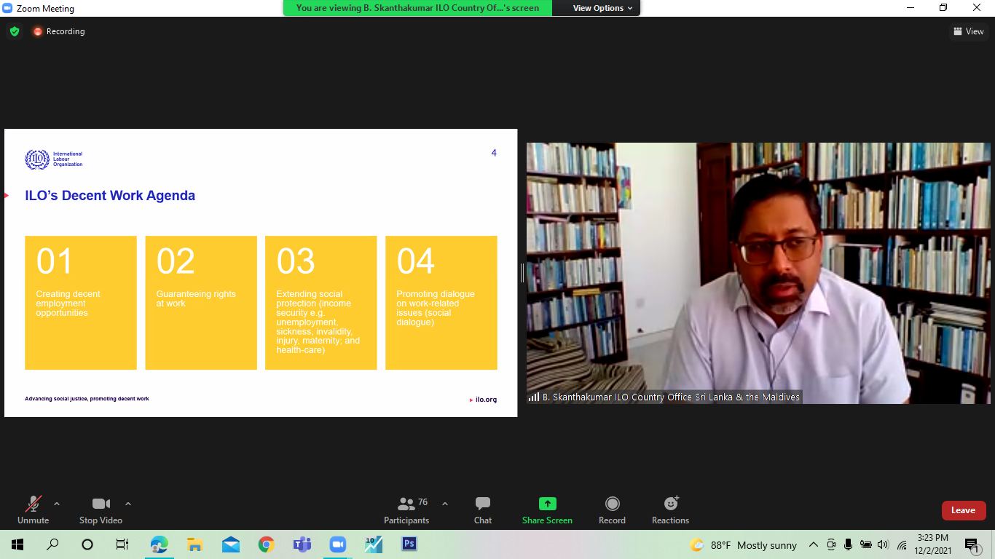Image resolution: width=995 pixels, height=559 pixels.
Task: Click the red Leave button
Action: 963,510
